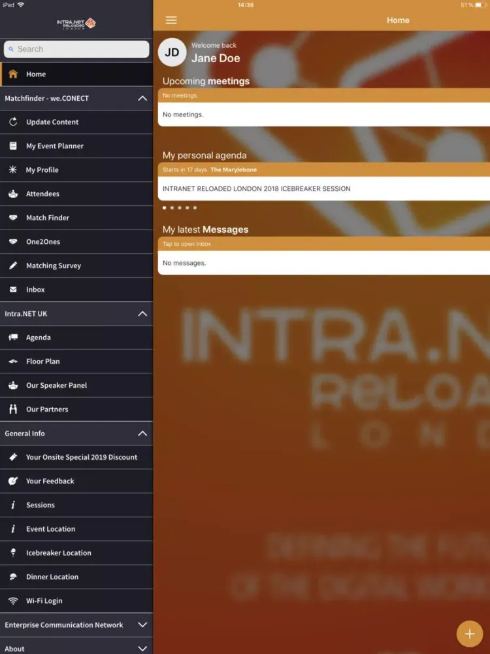Open Your Onsite Special 2019 Discount

[76, 457]
